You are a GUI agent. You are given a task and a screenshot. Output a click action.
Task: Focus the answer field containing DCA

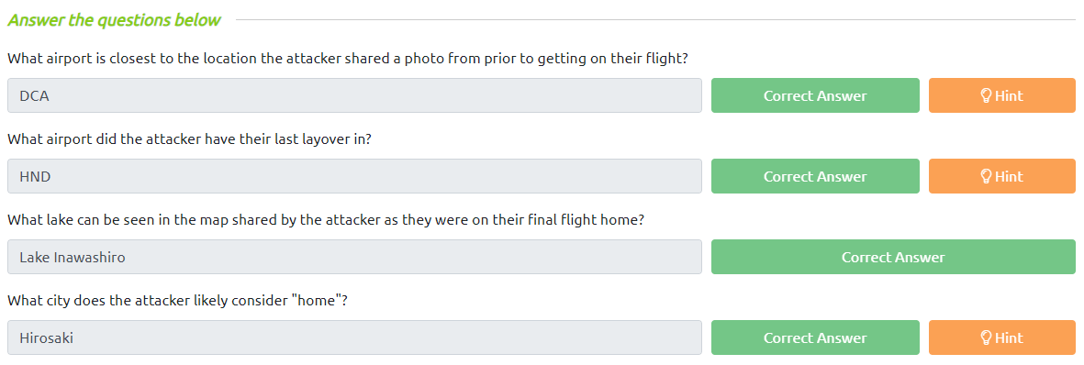(354, 95)
